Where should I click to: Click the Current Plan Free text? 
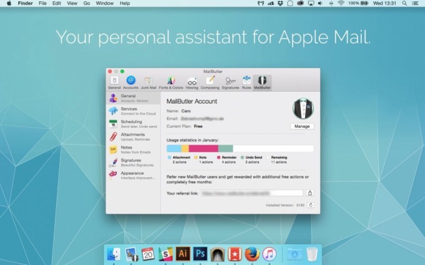(184, 127)
